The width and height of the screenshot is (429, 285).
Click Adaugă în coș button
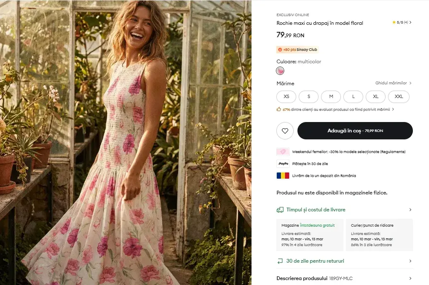click(x=355, y=131)
